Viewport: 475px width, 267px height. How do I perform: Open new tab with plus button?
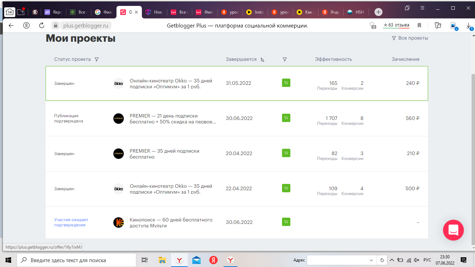(378, 12)
